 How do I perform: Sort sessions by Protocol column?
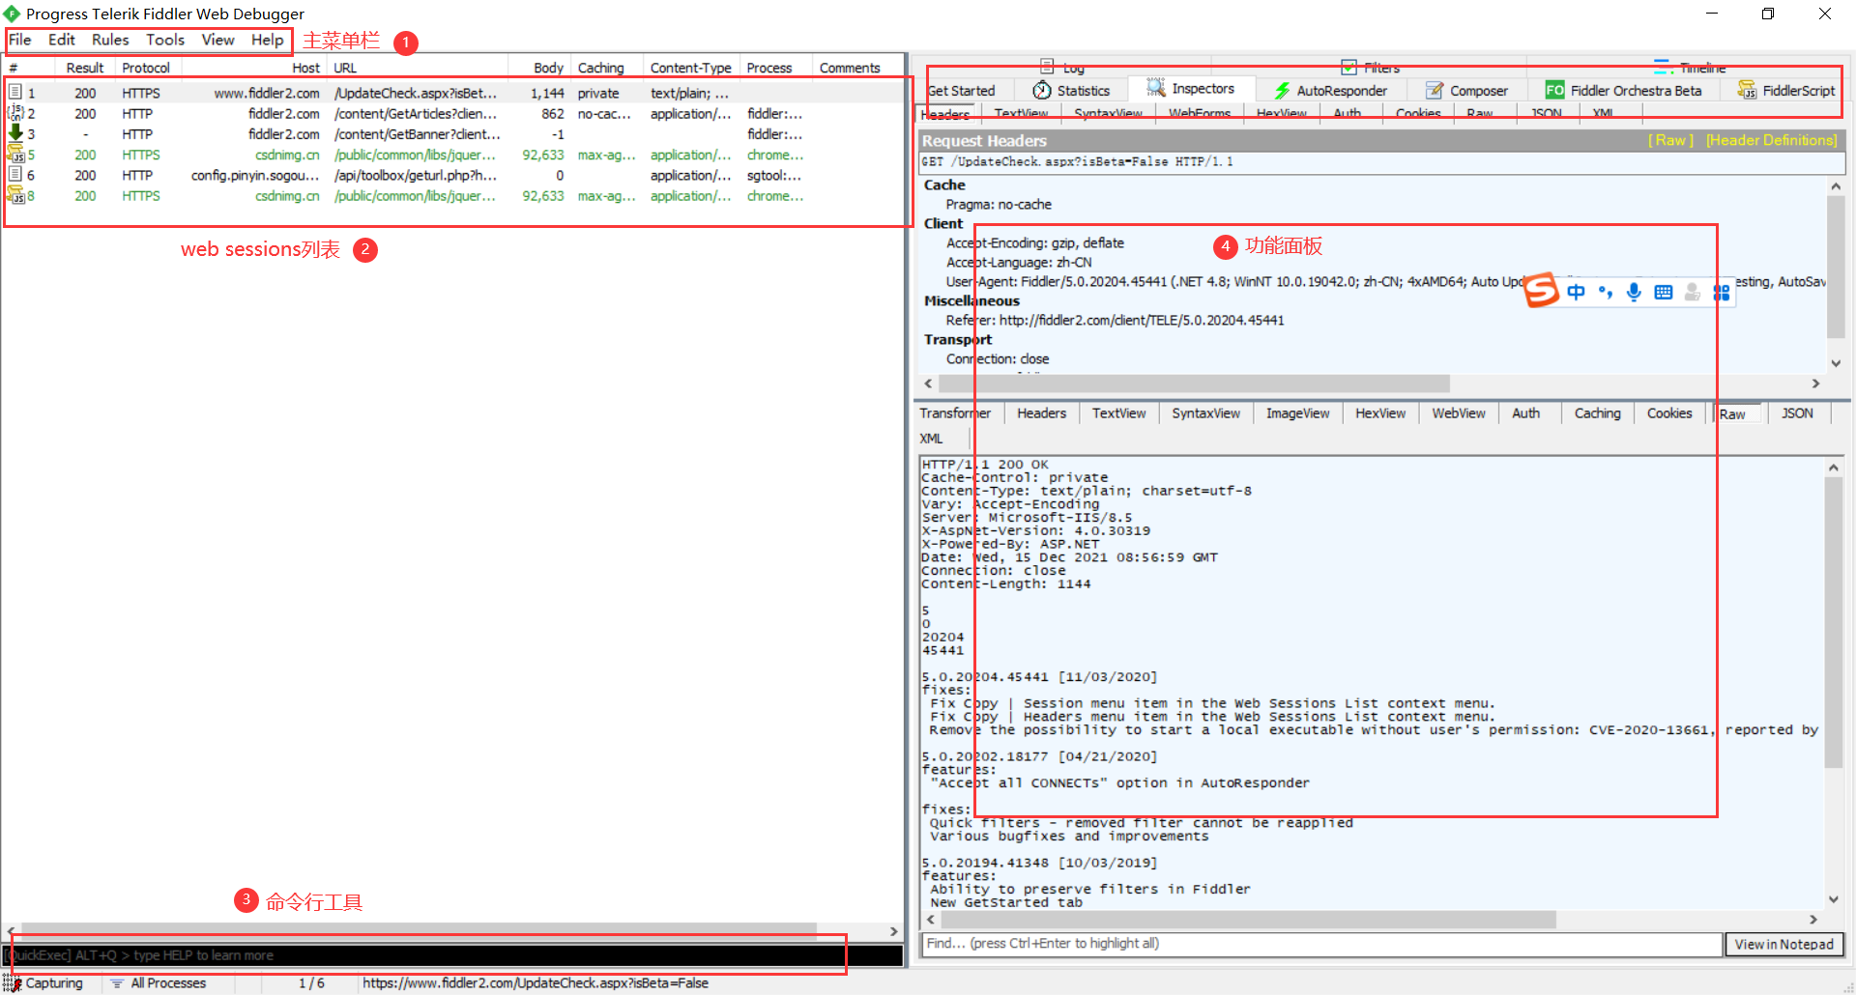click(x=146, y=68)
